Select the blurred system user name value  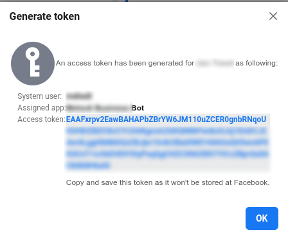click(79, 96)
